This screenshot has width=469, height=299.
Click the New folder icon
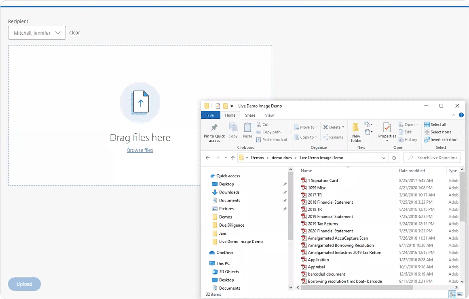coord(356,128)
